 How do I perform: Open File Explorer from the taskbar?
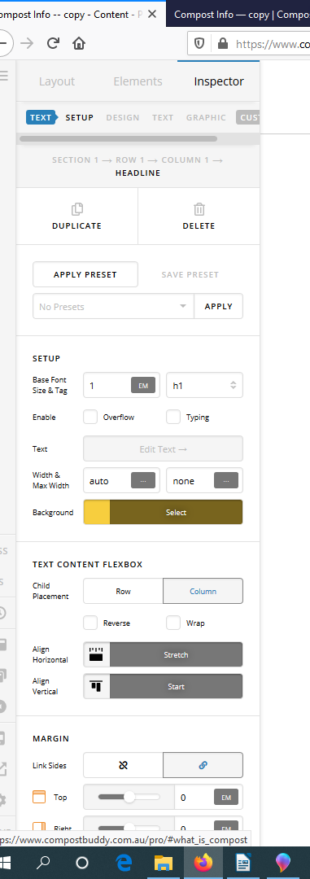point(163,863)
